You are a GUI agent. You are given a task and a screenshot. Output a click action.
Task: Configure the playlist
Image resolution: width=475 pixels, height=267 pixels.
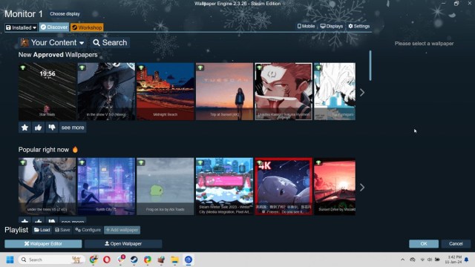[88, 230]
